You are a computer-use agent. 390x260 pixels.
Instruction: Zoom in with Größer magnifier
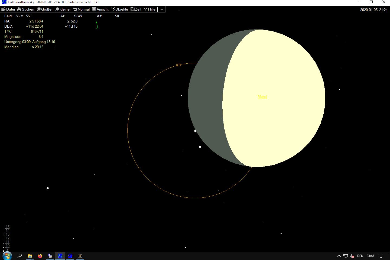pos(45,9)
